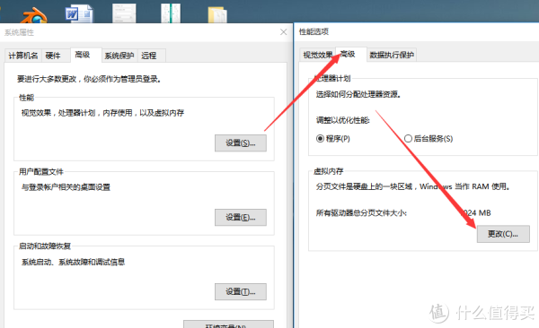
Task: Click the 系统启动、系统故障和调试信息 text
Action: coord(74,262)
